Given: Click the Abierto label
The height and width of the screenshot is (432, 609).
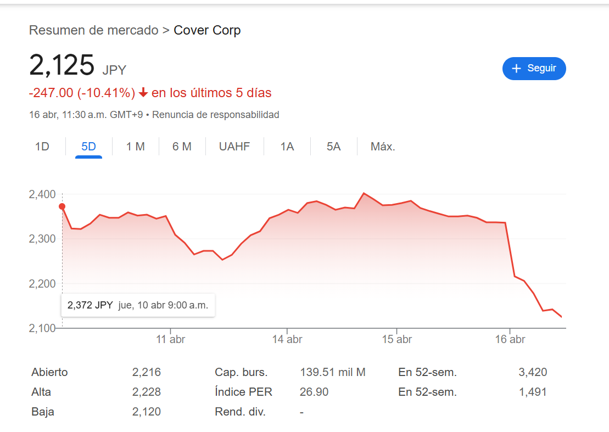Looking at the screenshot, I should 49,372.
